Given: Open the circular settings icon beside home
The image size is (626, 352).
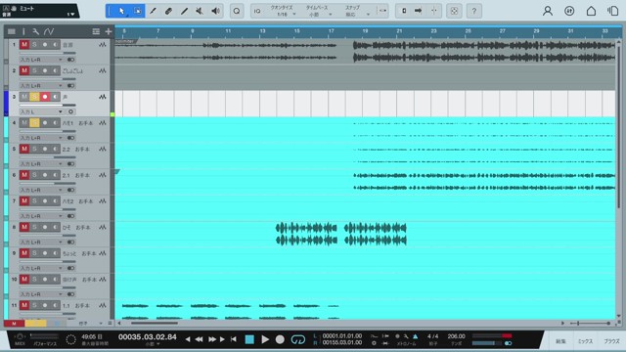Looking at the screenshot, I should 569,11.
